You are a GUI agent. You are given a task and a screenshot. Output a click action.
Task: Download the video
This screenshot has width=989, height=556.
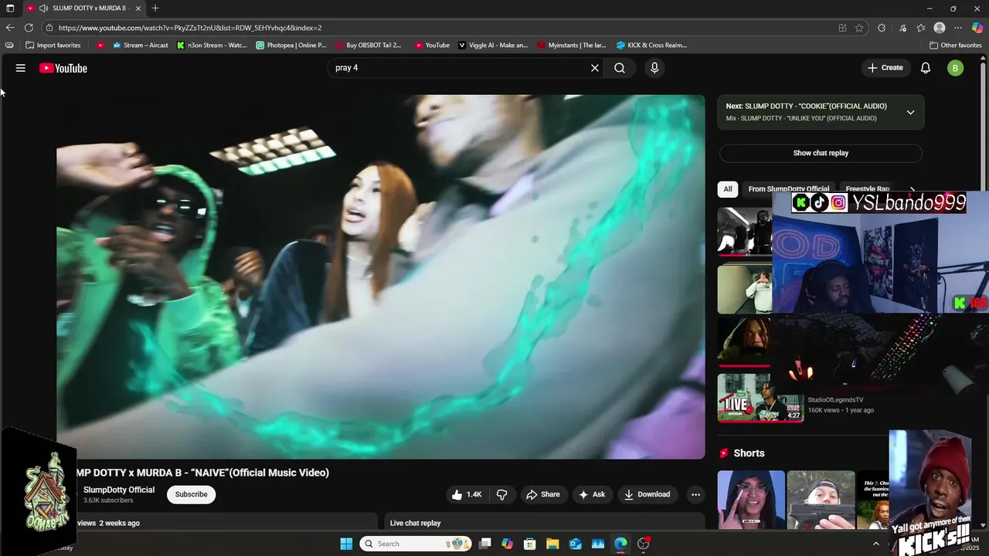point(647,494)
